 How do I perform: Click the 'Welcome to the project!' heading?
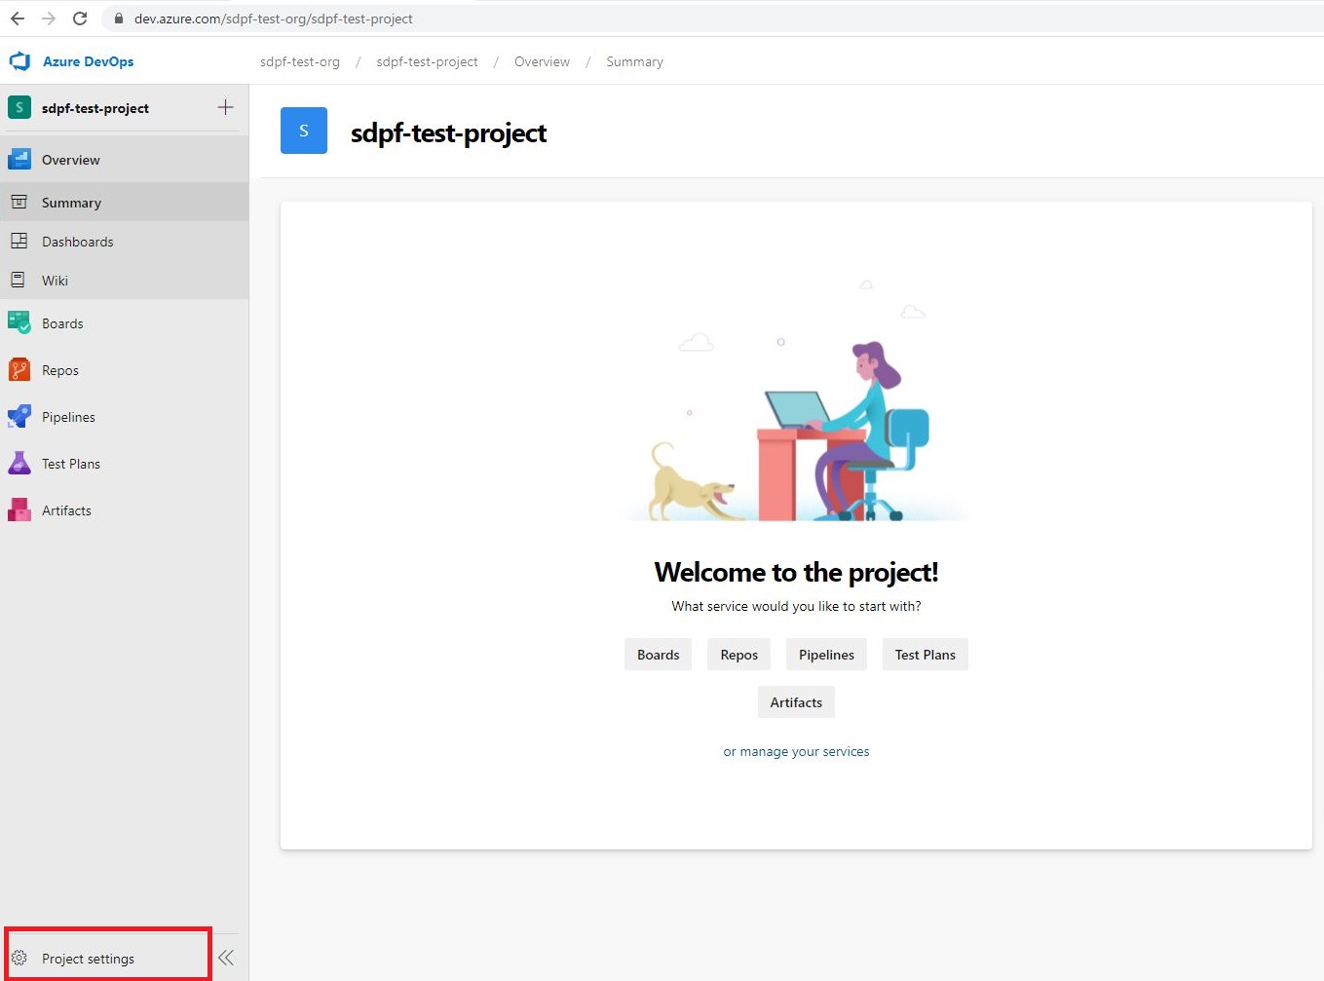pyautogui.click(x=796, y=572)
